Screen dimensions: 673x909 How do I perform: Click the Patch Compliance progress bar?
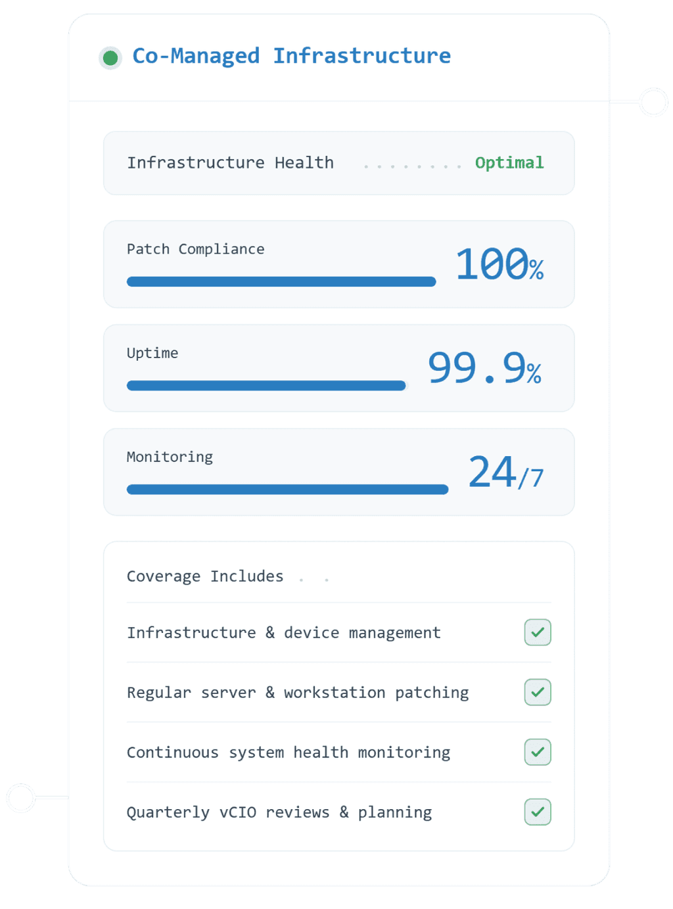pyautogui.click(x=281, y=281)
